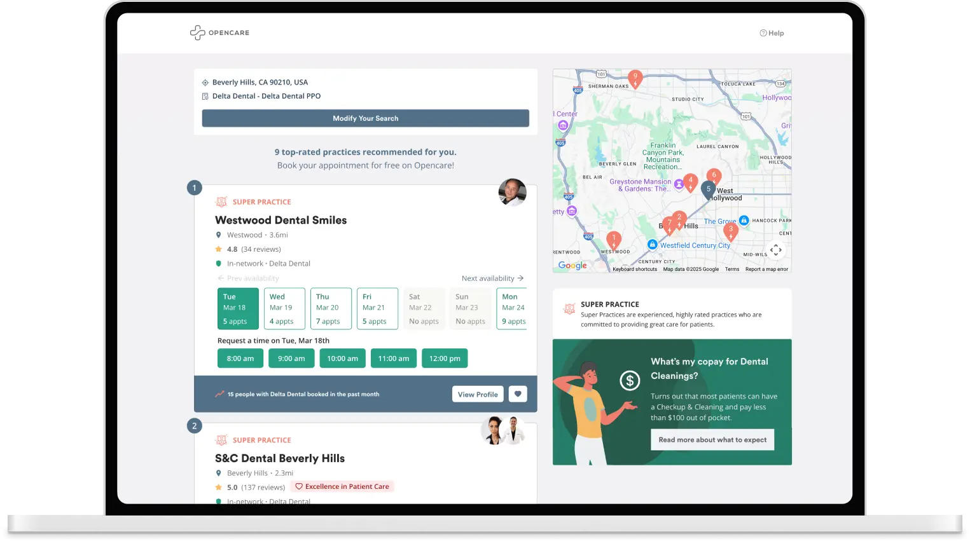The image size is (970, 541).
Task: Request the 10:00 am time slot
Action: [x=342, y=359]
